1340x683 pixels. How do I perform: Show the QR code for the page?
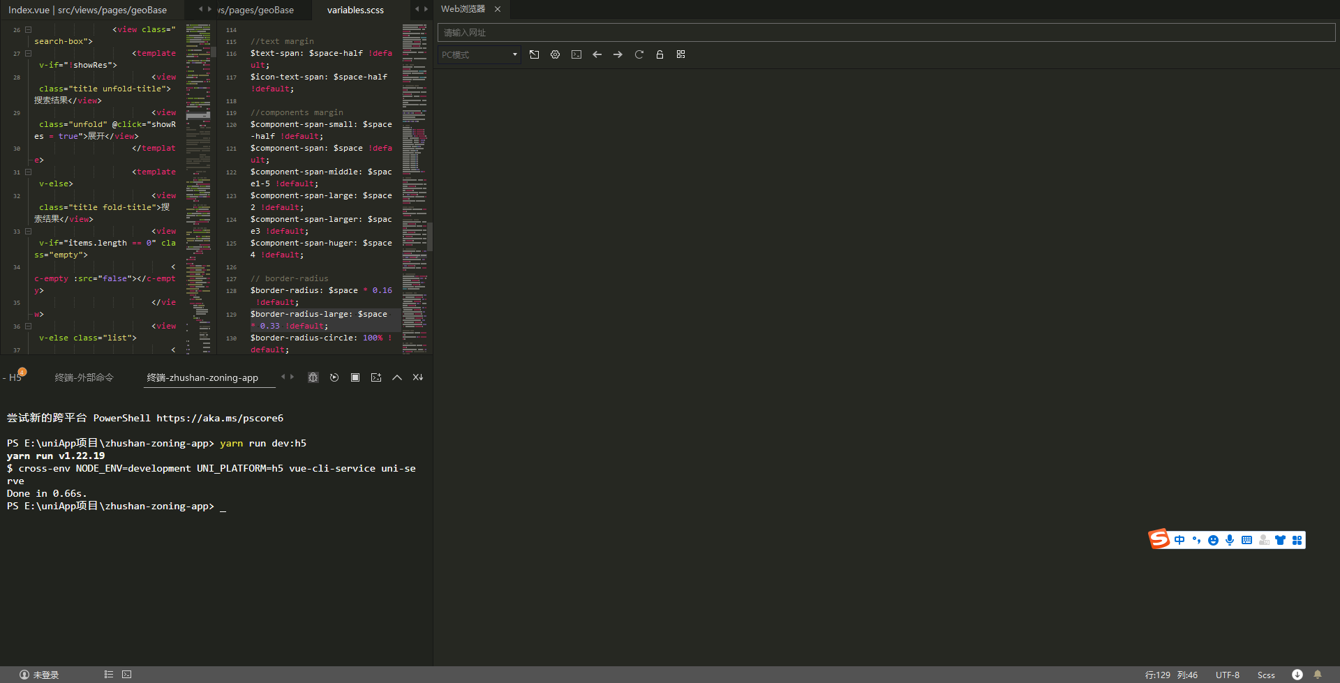[x=680, y=54]
